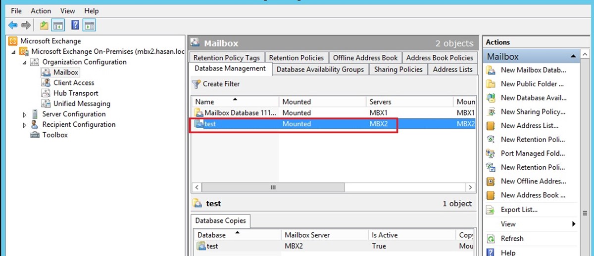Switch to the Retention Policies tab

[297, 58]
